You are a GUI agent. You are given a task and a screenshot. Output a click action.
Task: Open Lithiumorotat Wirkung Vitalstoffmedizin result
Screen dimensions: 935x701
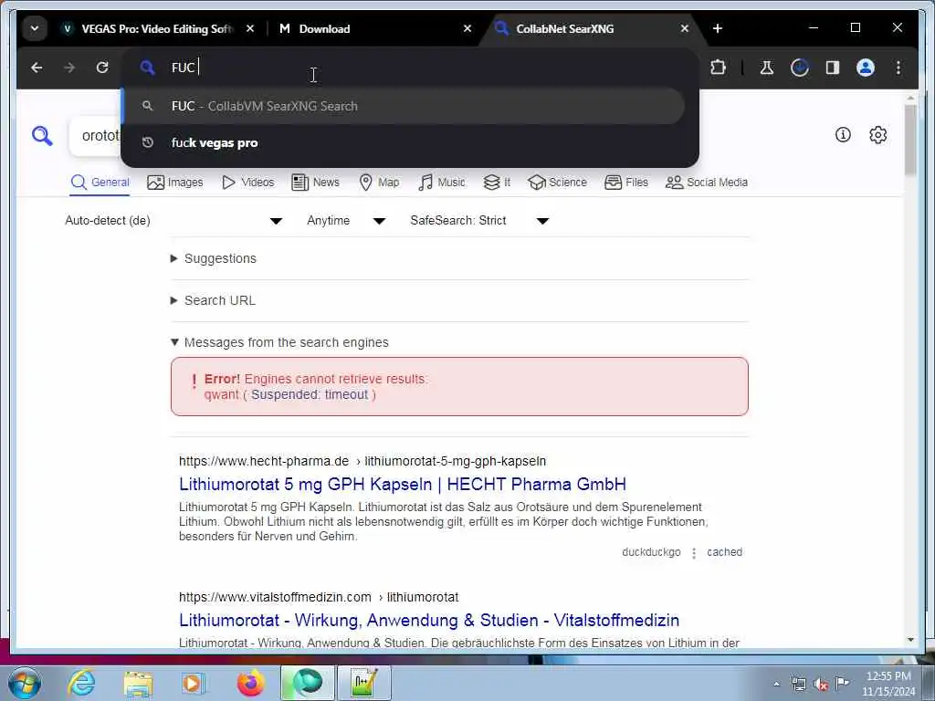[429, 621]
